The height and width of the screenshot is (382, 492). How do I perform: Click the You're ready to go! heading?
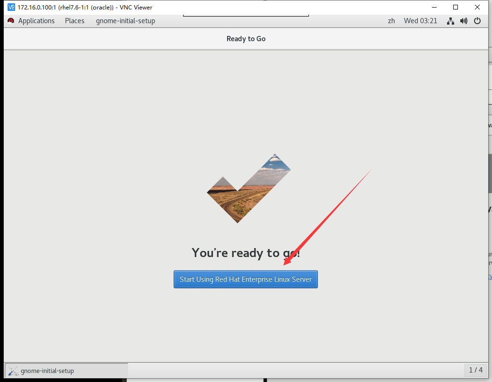point(246,253)
